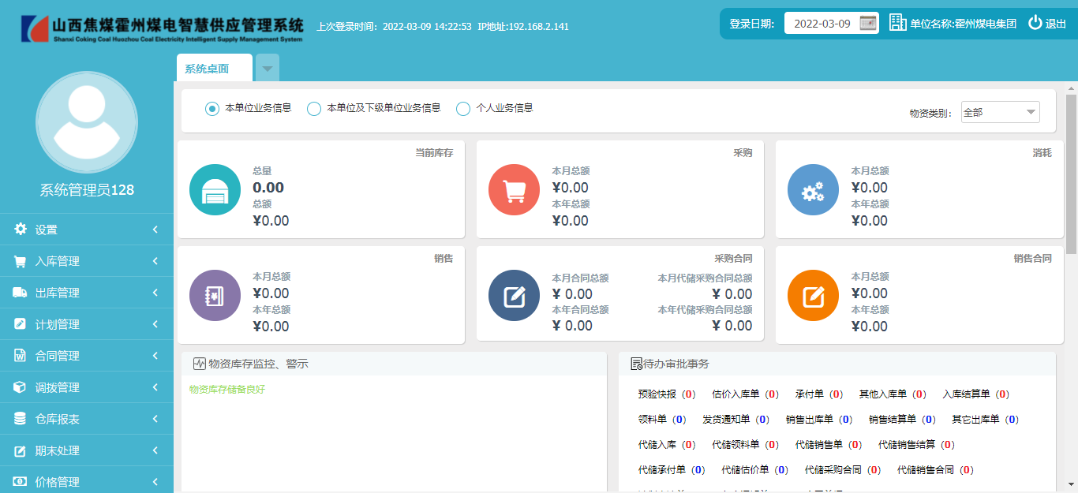The height and width of the screenshot is (493, 1078).
Task: Open the 物资类别 dropdown showing 全部
Action: [999, 112]
